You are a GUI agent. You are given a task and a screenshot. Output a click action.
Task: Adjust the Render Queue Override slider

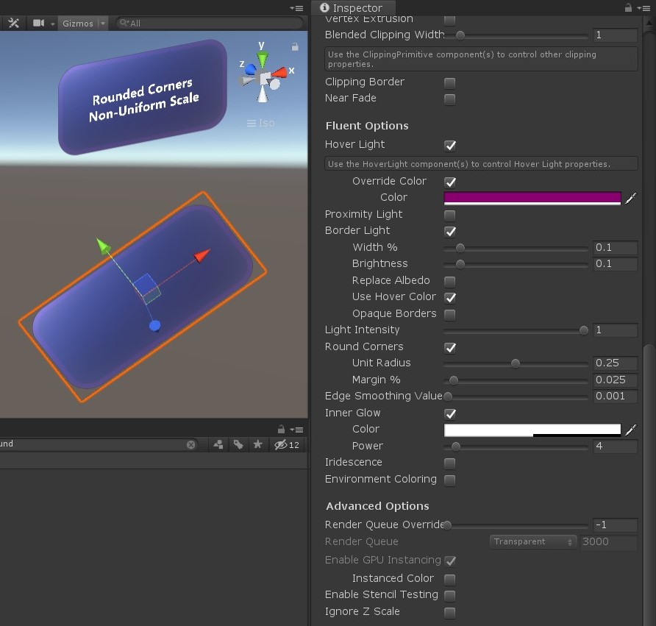tap(516, 525)
